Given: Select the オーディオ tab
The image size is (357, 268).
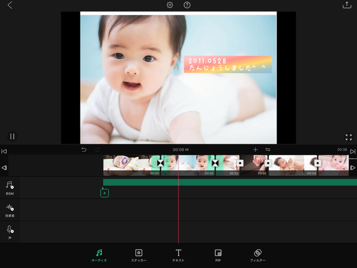Looking at the screenshot, I should coord(99,255).
